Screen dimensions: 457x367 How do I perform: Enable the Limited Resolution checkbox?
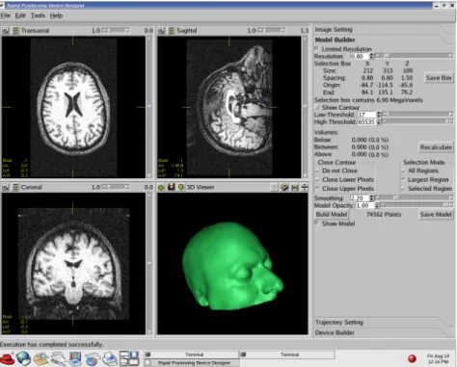(x=316, y=48)
